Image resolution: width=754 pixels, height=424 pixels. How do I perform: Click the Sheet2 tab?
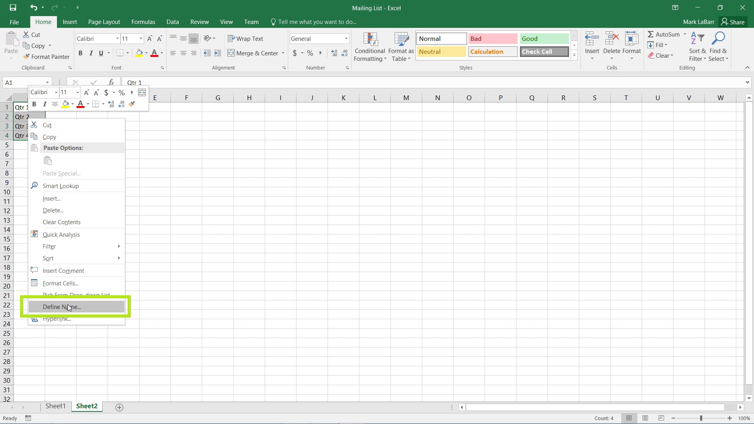coord(86,406)
